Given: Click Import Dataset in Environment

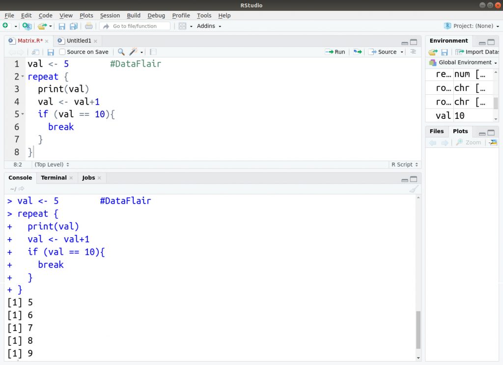Looking at the screenshot, I should click(x=477, y=52).
